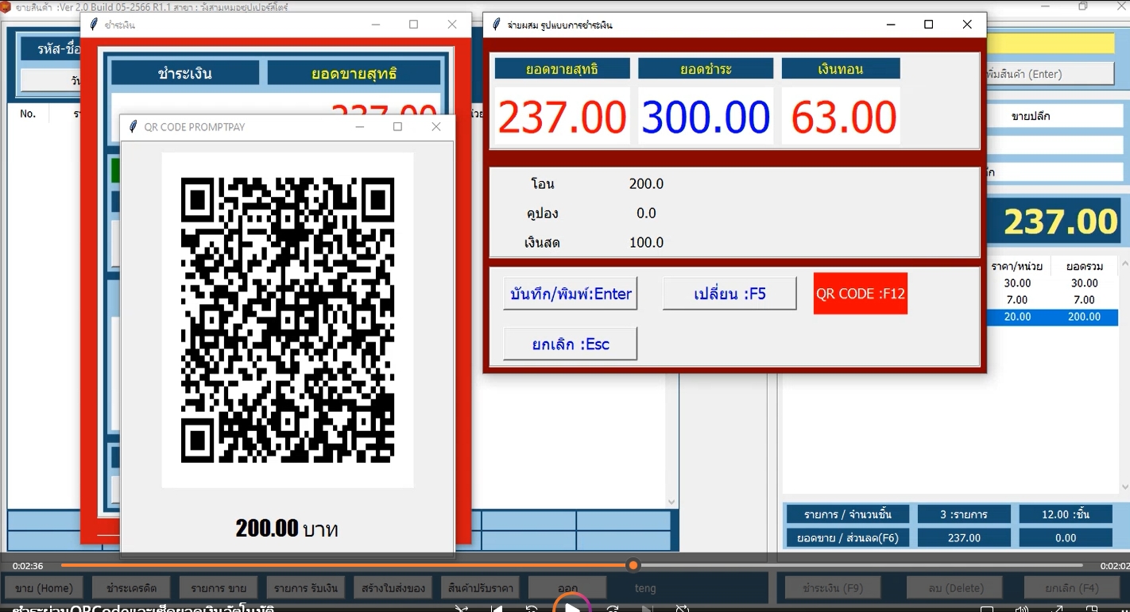1130x612 pixels.
Task: Click the 12.00 :ชิ้น quantity cell
Action: [x=1066, y=514]
